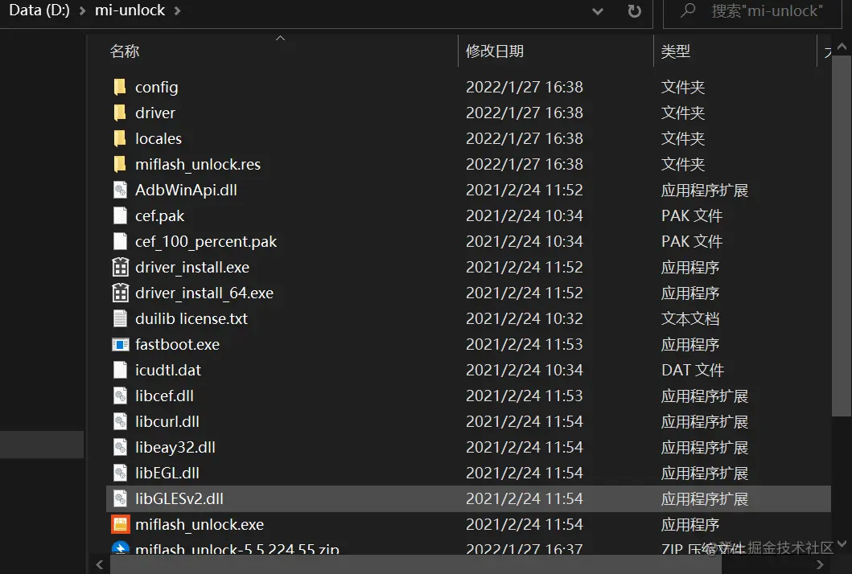Click the driver_install.exe icon
Image resolution: width=852 pixels, height=574 pixels.
[120, 267]
